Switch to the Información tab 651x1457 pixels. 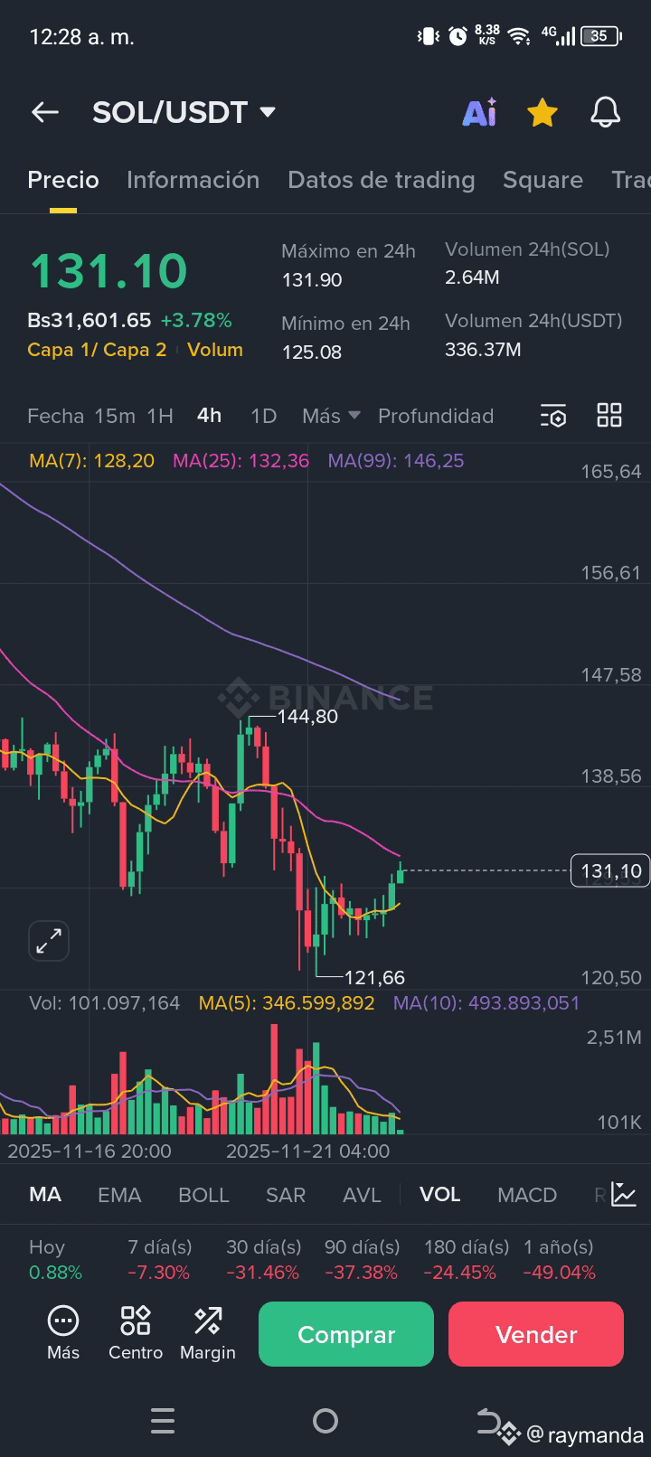[193, 180]
